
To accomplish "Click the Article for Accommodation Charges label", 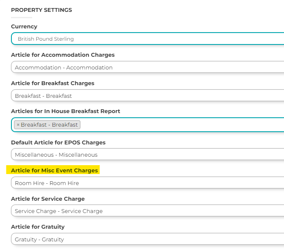I will coord(63,55).
